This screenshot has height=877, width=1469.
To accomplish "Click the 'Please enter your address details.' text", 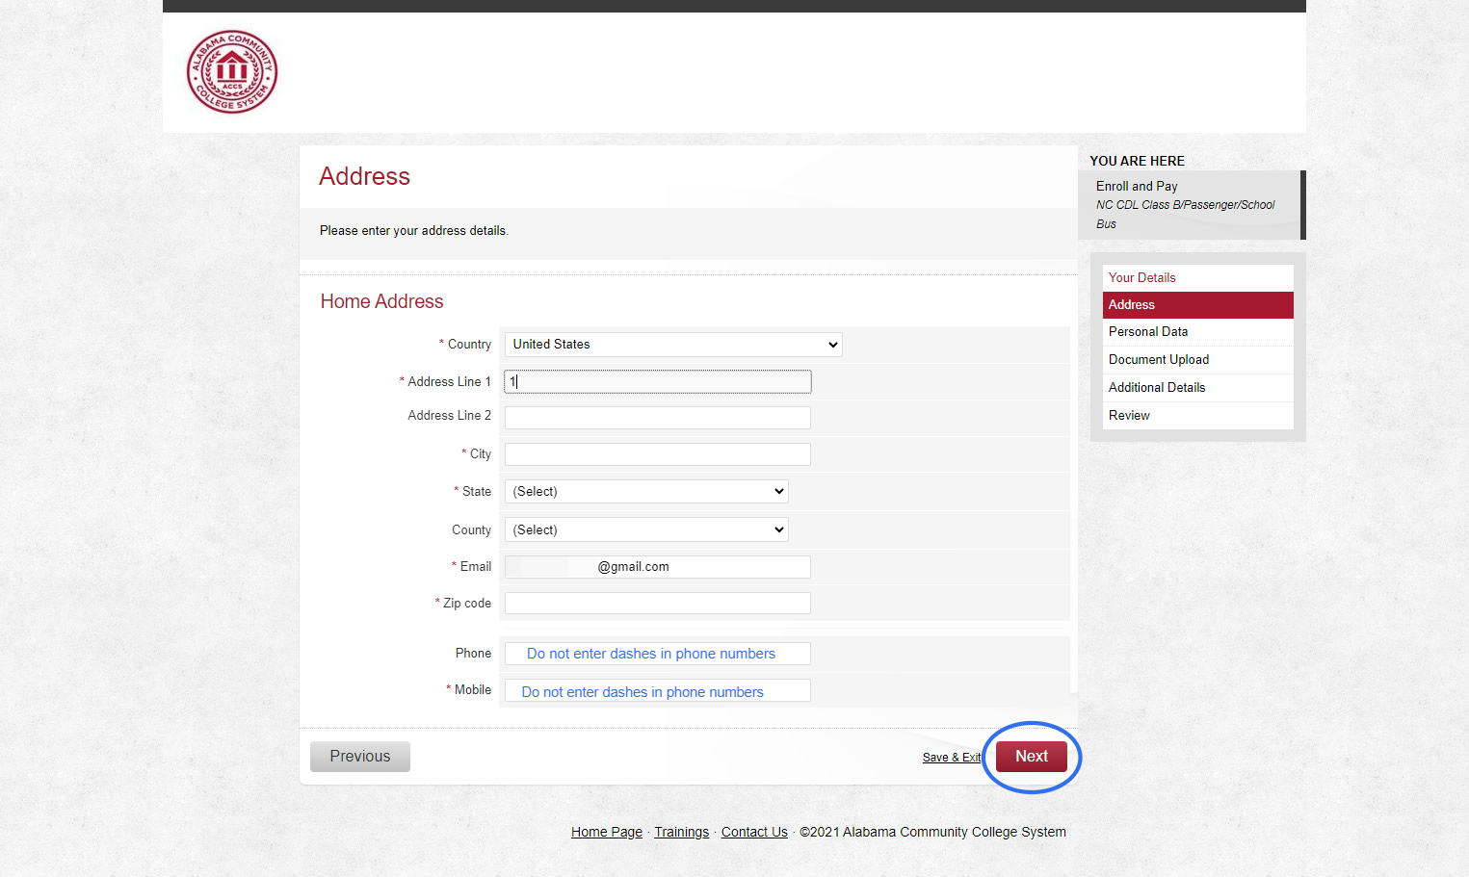I will (x=414, y=231).
